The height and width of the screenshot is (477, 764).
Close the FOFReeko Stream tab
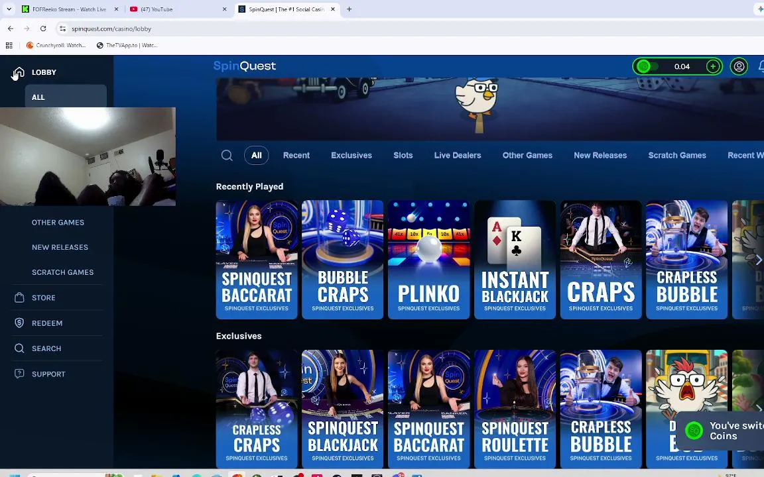(116, 9)
